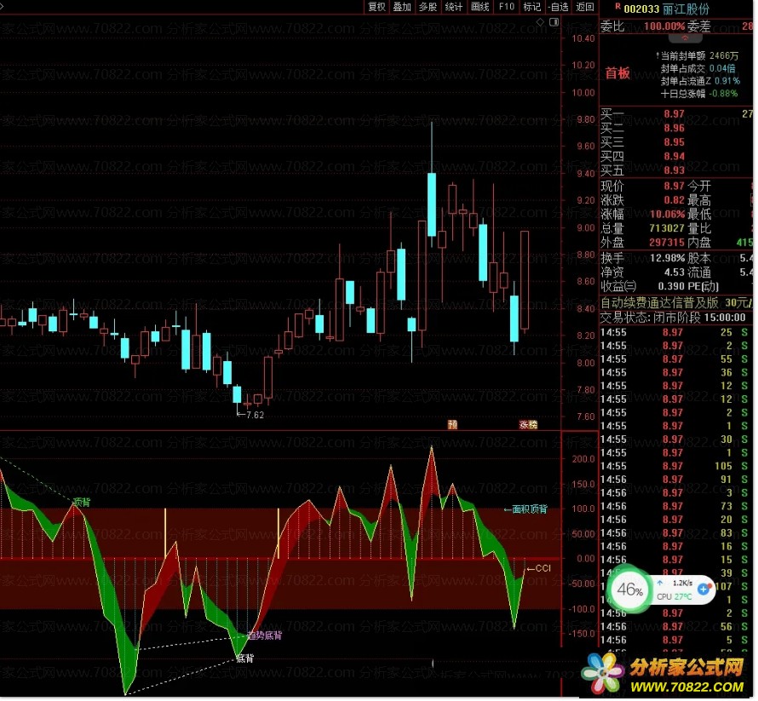Click the 外盘 297315 value
Image resolution: width=758 pixels, height=701 pixels.
[667, 242]
